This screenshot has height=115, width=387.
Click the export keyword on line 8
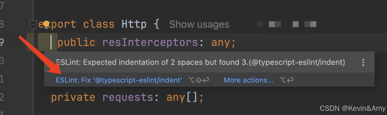(57, 24)
